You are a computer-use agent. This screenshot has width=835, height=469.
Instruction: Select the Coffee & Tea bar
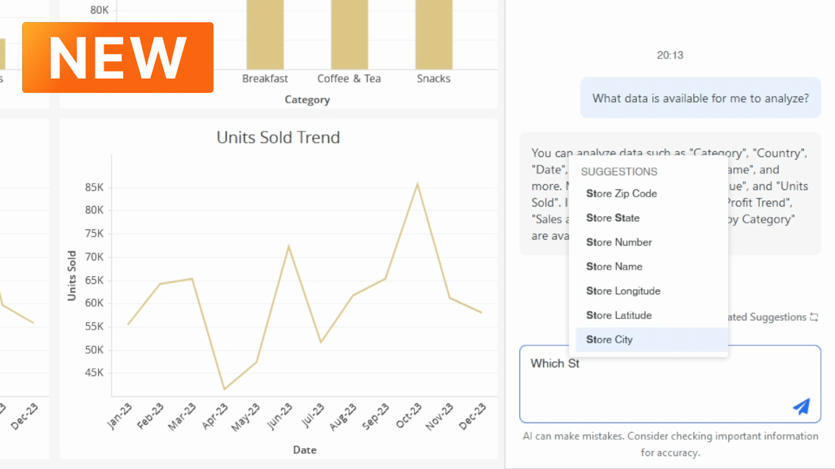(349, 35)
